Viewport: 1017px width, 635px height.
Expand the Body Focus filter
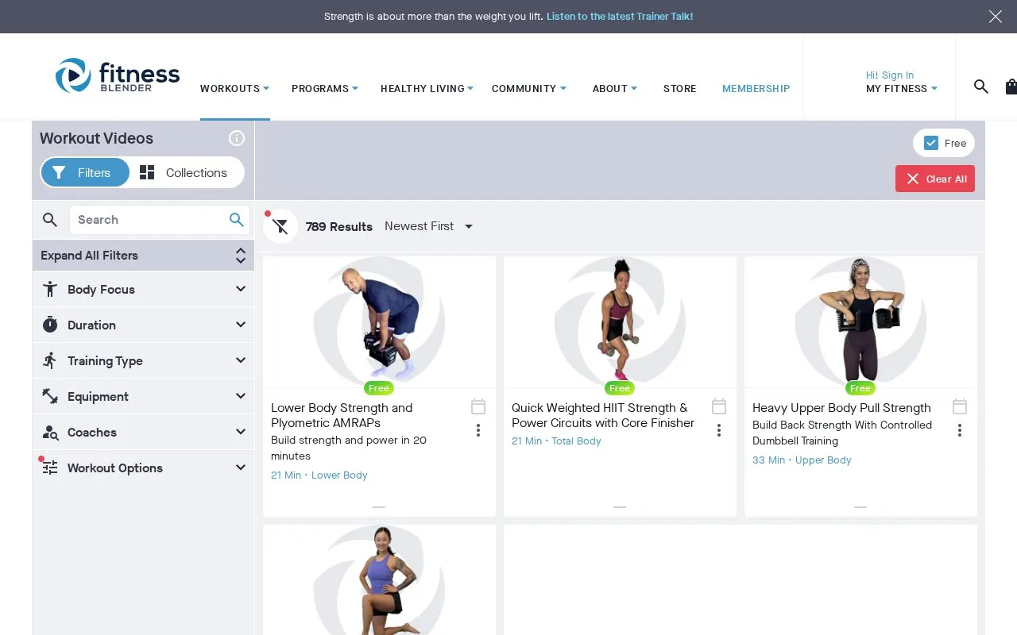(143, 290)
